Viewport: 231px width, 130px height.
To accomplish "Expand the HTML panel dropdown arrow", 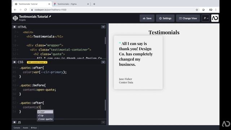I will 103,27.
